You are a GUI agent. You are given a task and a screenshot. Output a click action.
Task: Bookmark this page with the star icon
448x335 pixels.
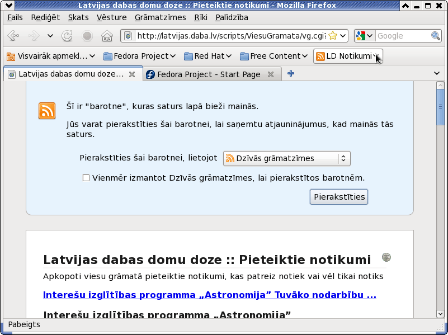click(333, 36)
